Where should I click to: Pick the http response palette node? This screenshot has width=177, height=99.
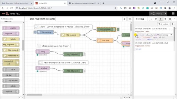(11, 45)
